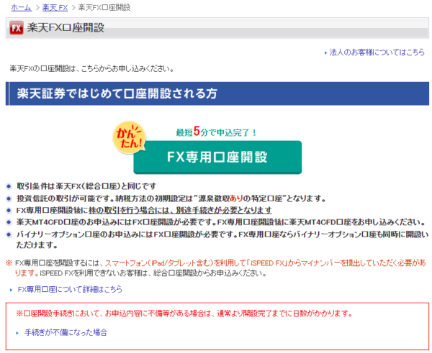Viewport: 432px width, 353px height.
Task: Click the かんたん! yellow speech badge
Action: (x=129, y=137)
